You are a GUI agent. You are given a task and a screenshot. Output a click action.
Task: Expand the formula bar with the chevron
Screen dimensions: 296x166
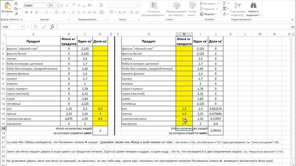292,27
